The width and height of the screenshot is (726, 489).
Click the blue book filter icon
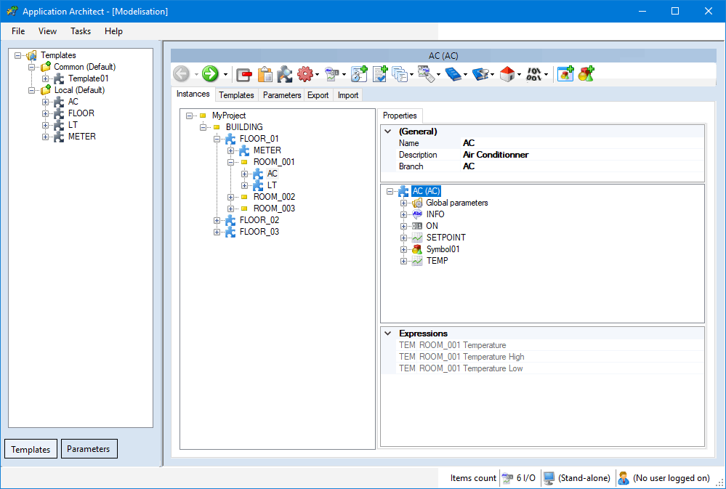coord(480,74)
